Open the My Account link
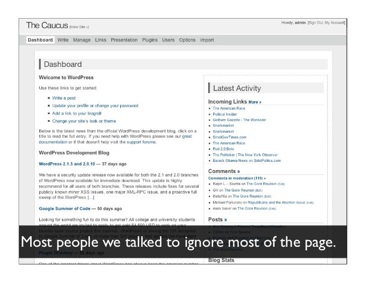366x283 pixels. 334,23
